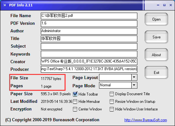
Task: Click the Title input field
Action: [89, 39]
